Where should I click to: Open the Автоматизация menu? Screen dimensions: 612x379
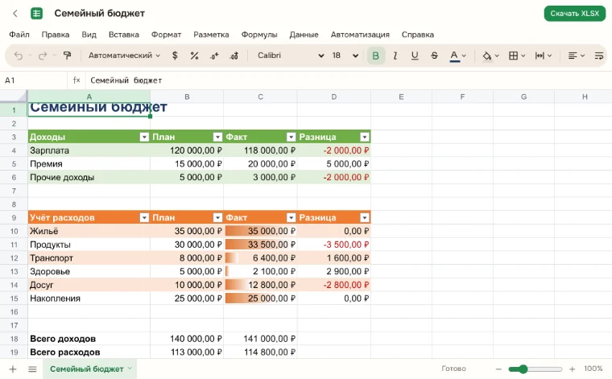click(x=360, y=35)
